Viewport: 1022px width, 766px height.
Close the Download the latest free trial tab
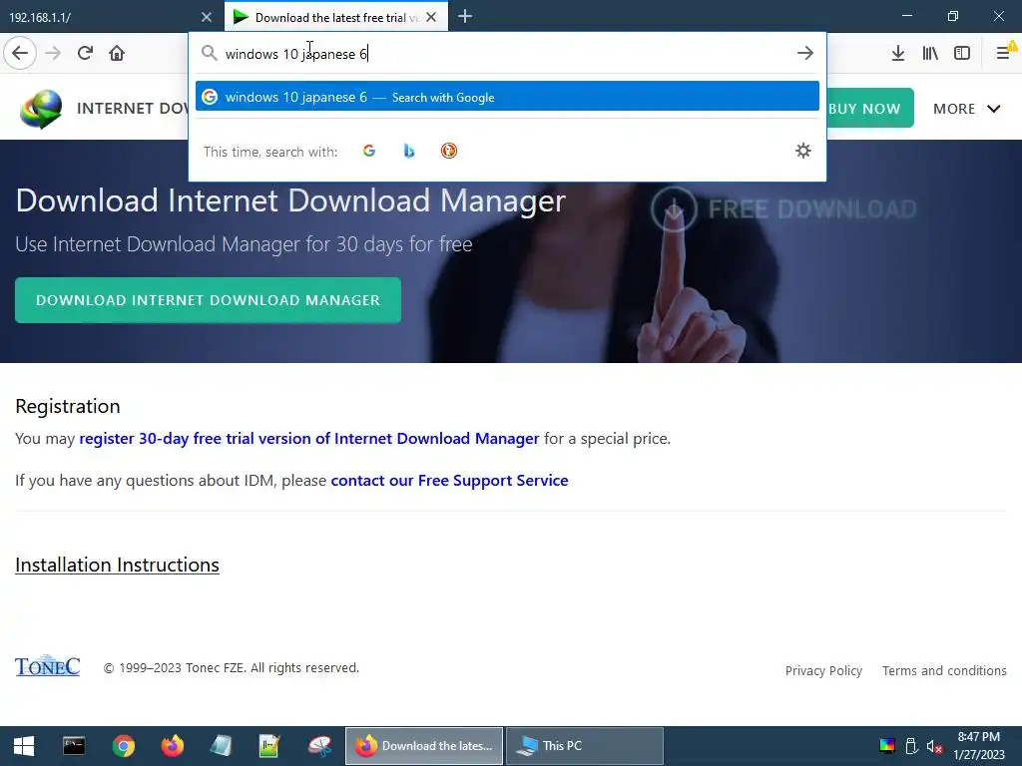coord(431,17)
